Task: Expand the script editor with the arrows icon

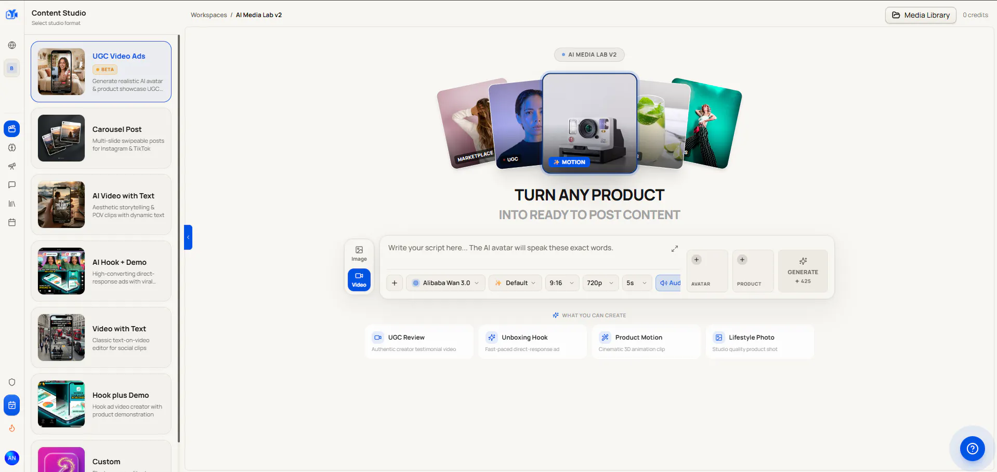Action: pyautogui.click(x=675, y=249)
